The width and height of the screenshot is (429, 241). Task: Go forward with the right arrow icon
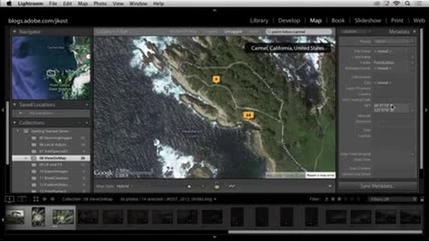tap(52, 199)
